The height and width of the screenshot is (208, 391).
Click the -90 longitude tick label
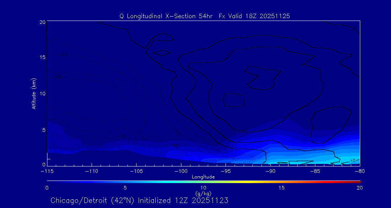270,172
